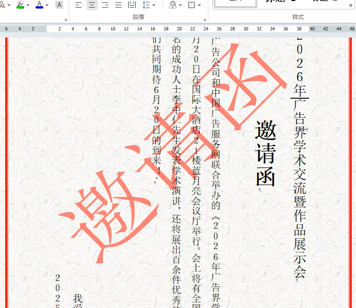Open text effects dropdown arrow

coord(9,5)
